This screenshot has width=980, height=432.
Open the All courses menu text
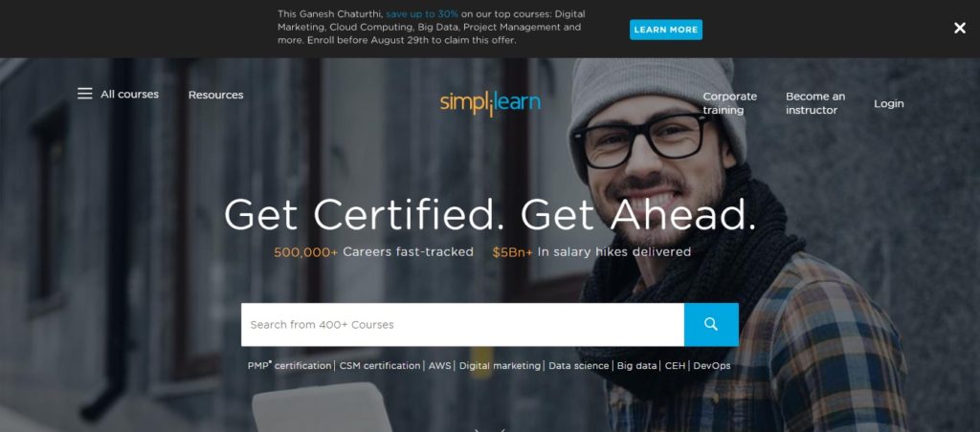coord(129,95)
